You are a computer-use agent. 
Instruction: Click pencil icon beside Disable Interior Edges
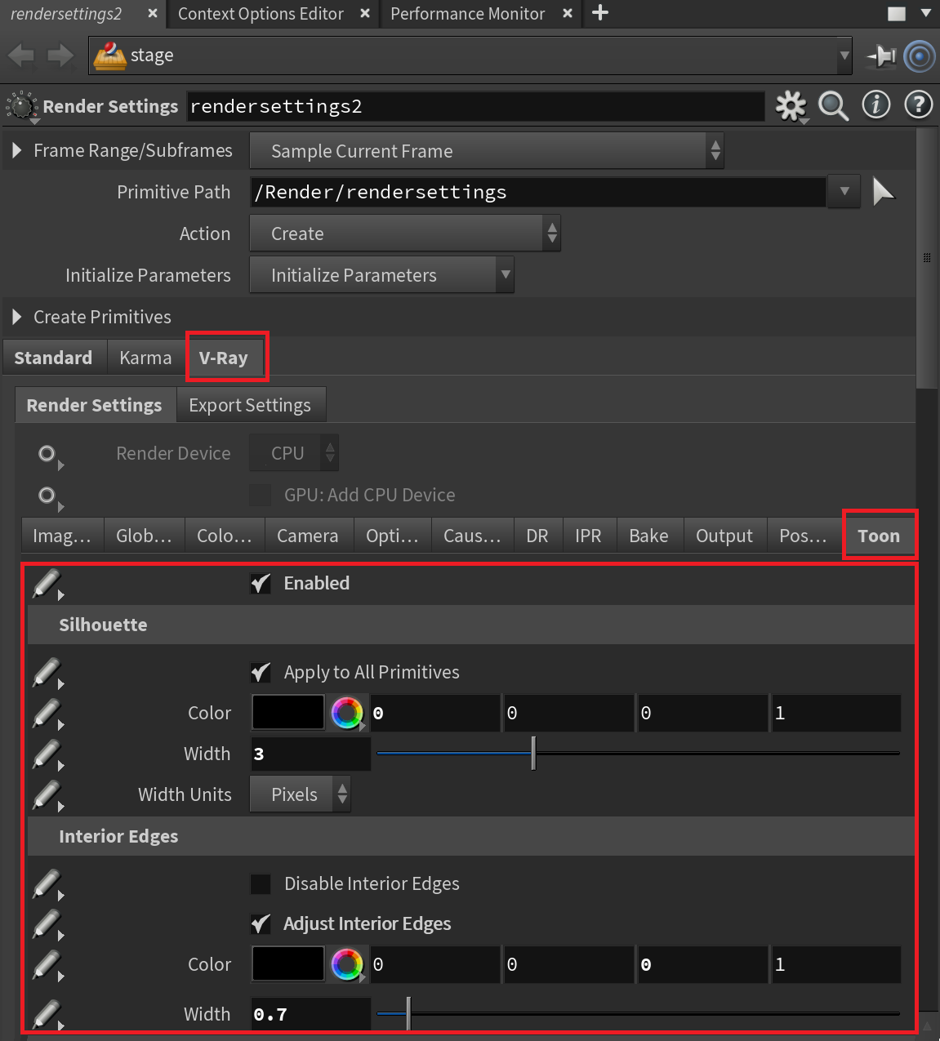47,884
